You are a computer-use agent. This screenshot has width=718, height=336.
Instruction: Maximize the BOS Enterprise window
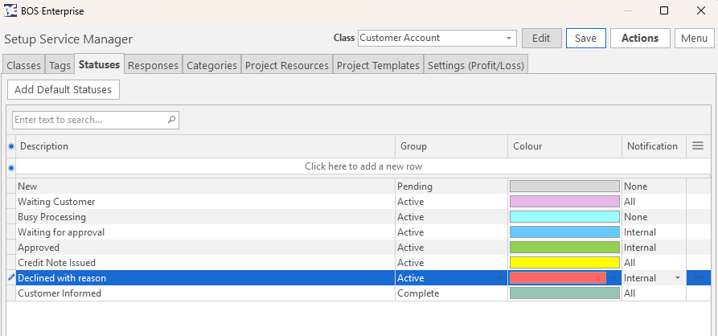tap(664, 10)
